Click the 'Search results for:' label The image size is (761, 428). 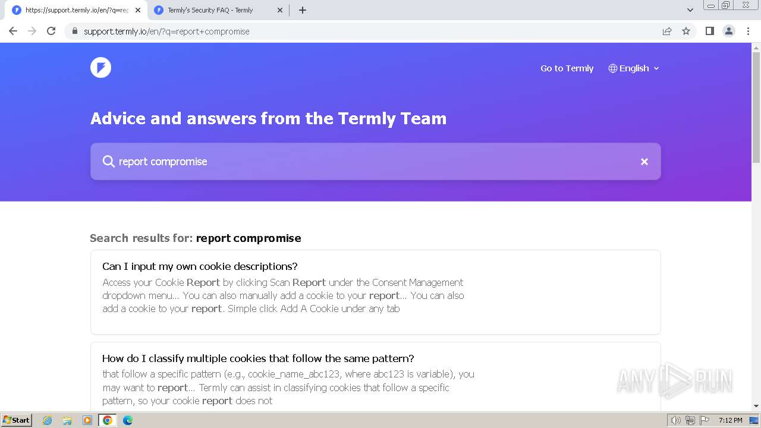coord(141,238)
